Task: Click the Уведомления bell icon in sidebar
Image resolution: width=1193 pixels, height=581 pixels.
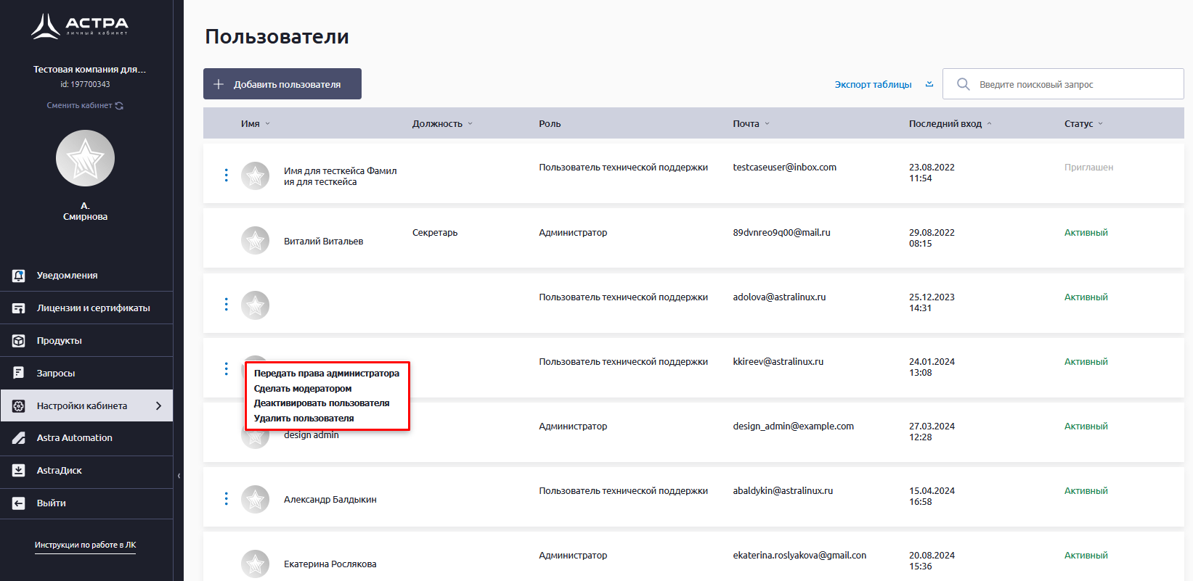Action: [19, 276]
